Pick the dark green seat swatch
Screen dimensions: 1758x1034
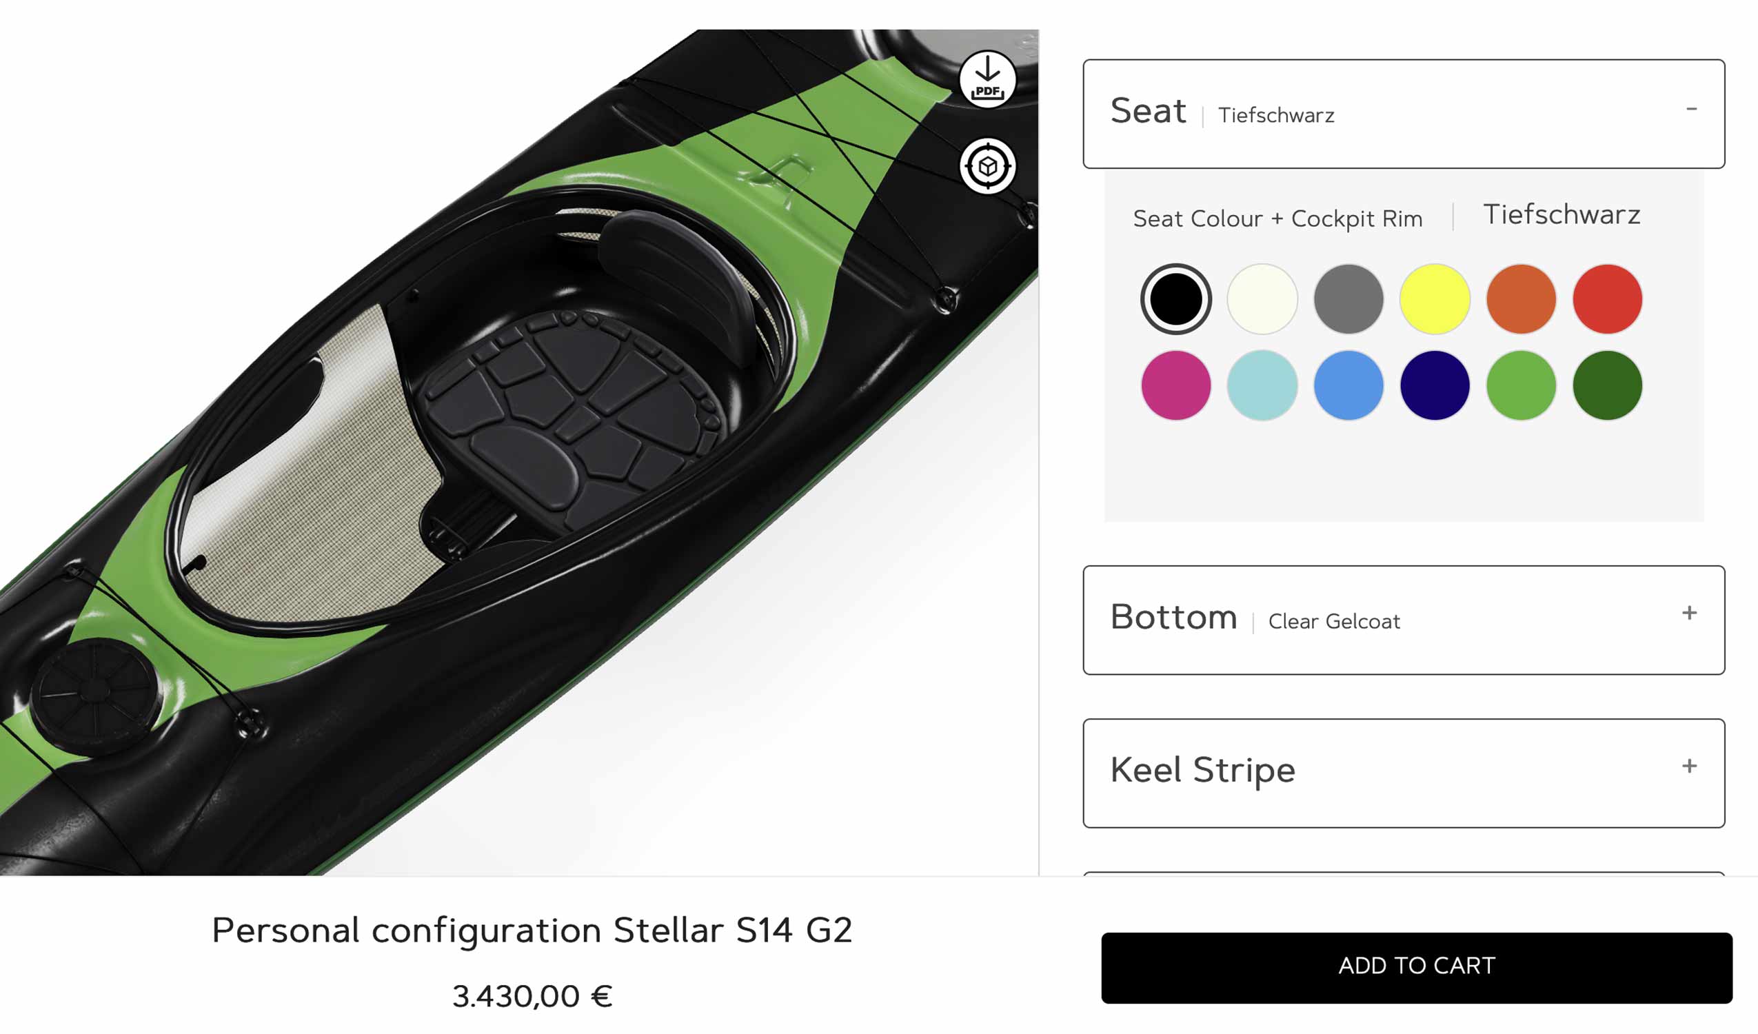tap(1607, 385)
